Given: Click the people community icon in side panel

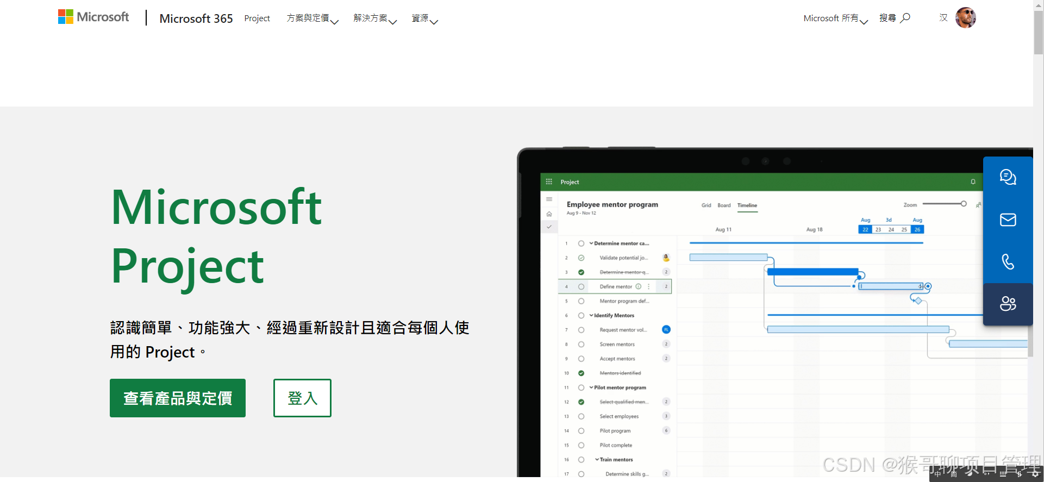Looking at the screenshot, I should pyautogui.click(x=1008, y=304).
